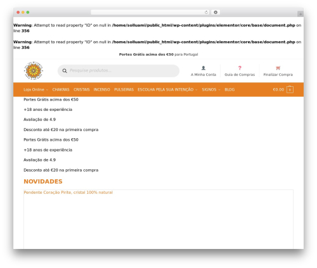
Task: Click the €0.00 cart total
Action: 278,89
